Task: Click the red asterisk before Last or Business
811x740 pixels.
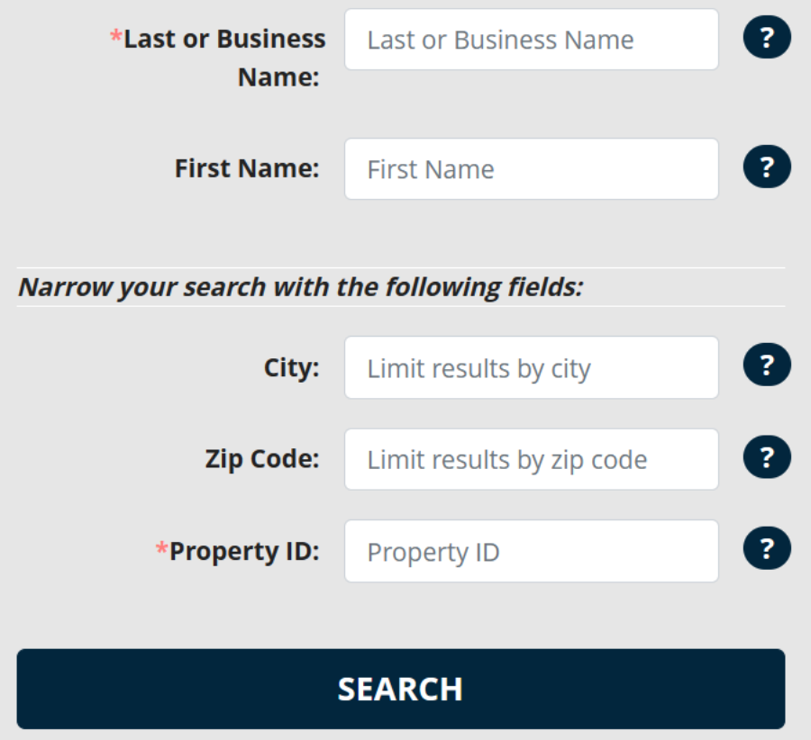Action: pos(115,38)
